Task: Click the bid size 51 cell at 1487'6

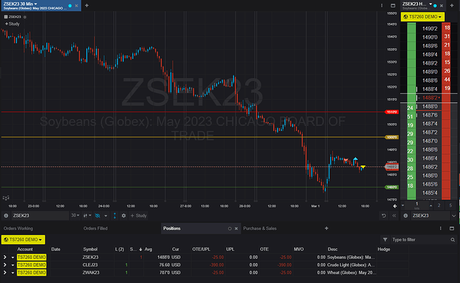Action: point(411,117)
